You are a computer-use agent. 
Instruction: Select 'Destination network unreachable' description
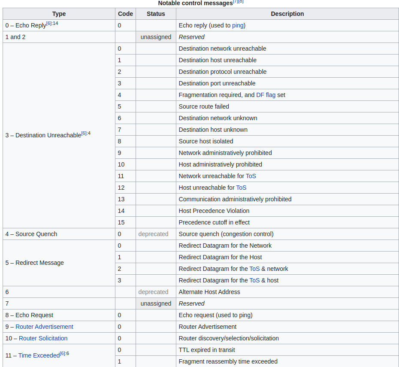point(222,49)
